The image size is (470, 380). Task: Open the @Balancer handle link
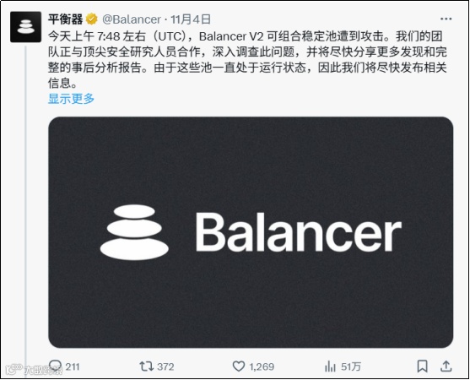[x=132, y=19]
